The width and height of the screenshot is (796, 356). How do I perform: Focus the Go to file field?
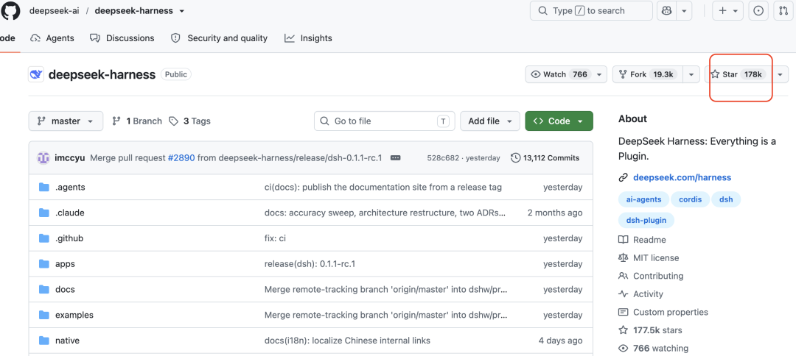(x=384, y=121)
